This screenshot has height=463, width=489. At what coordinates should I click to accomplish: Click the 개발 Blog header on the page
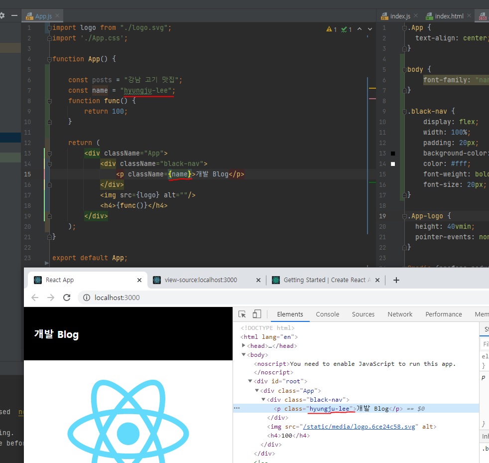point(56,334)
